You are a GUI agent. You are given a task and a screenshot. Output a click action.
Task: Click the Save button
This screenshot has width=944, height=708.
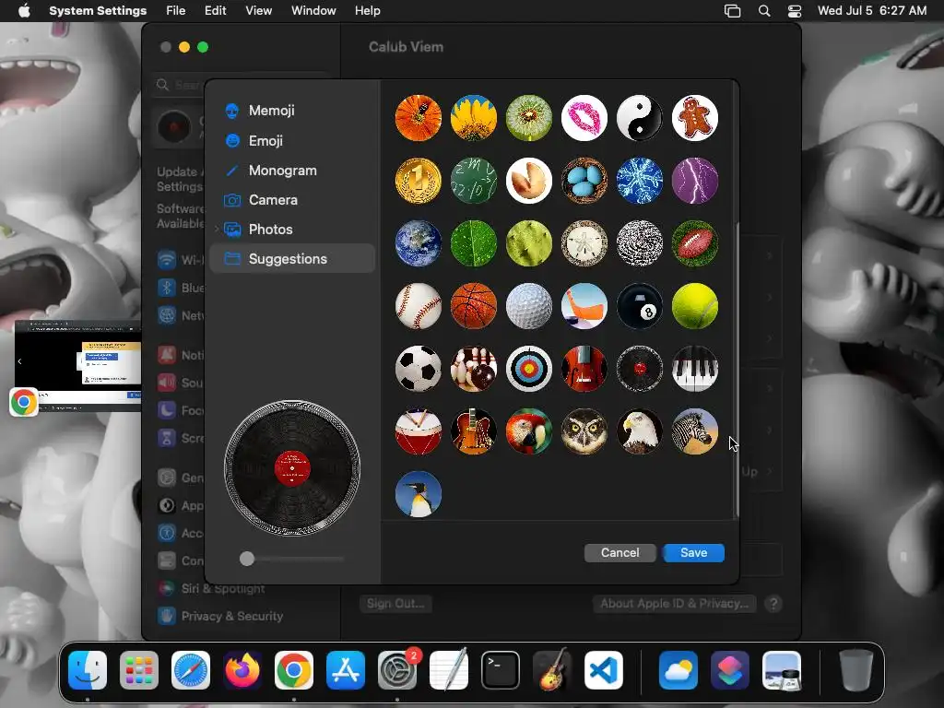693,553
